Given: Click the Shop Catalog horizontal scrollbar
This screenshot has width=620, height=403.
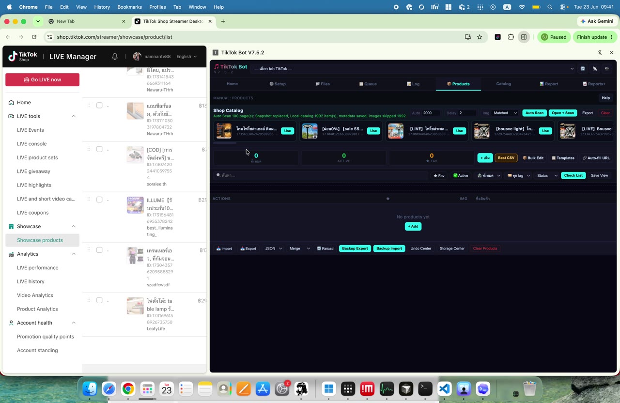Looking at the screenshot, I should 225,143.
